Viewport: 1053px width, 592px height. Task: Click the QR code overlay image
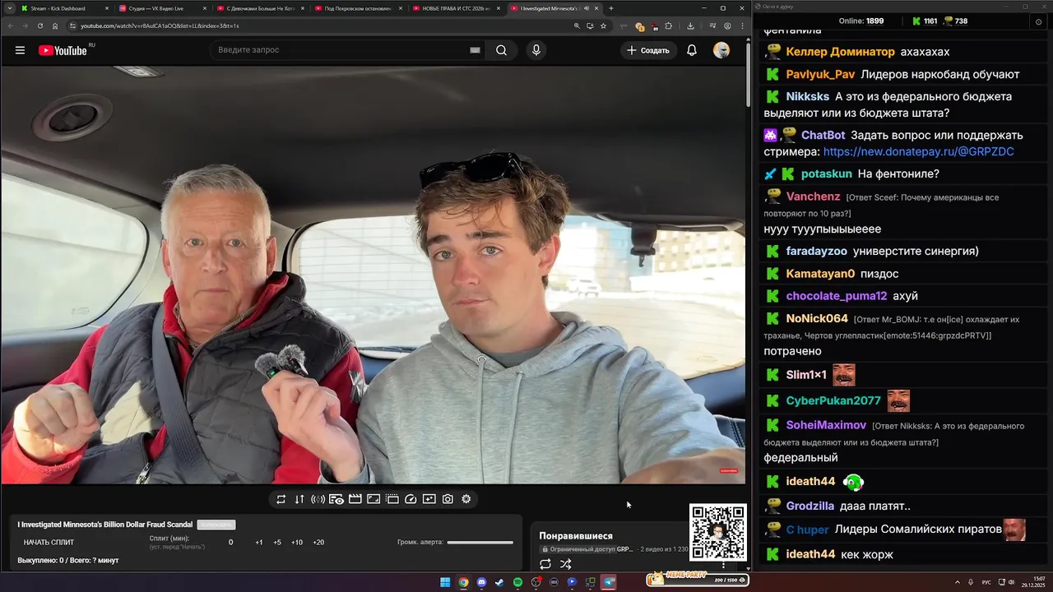point(717,532)
